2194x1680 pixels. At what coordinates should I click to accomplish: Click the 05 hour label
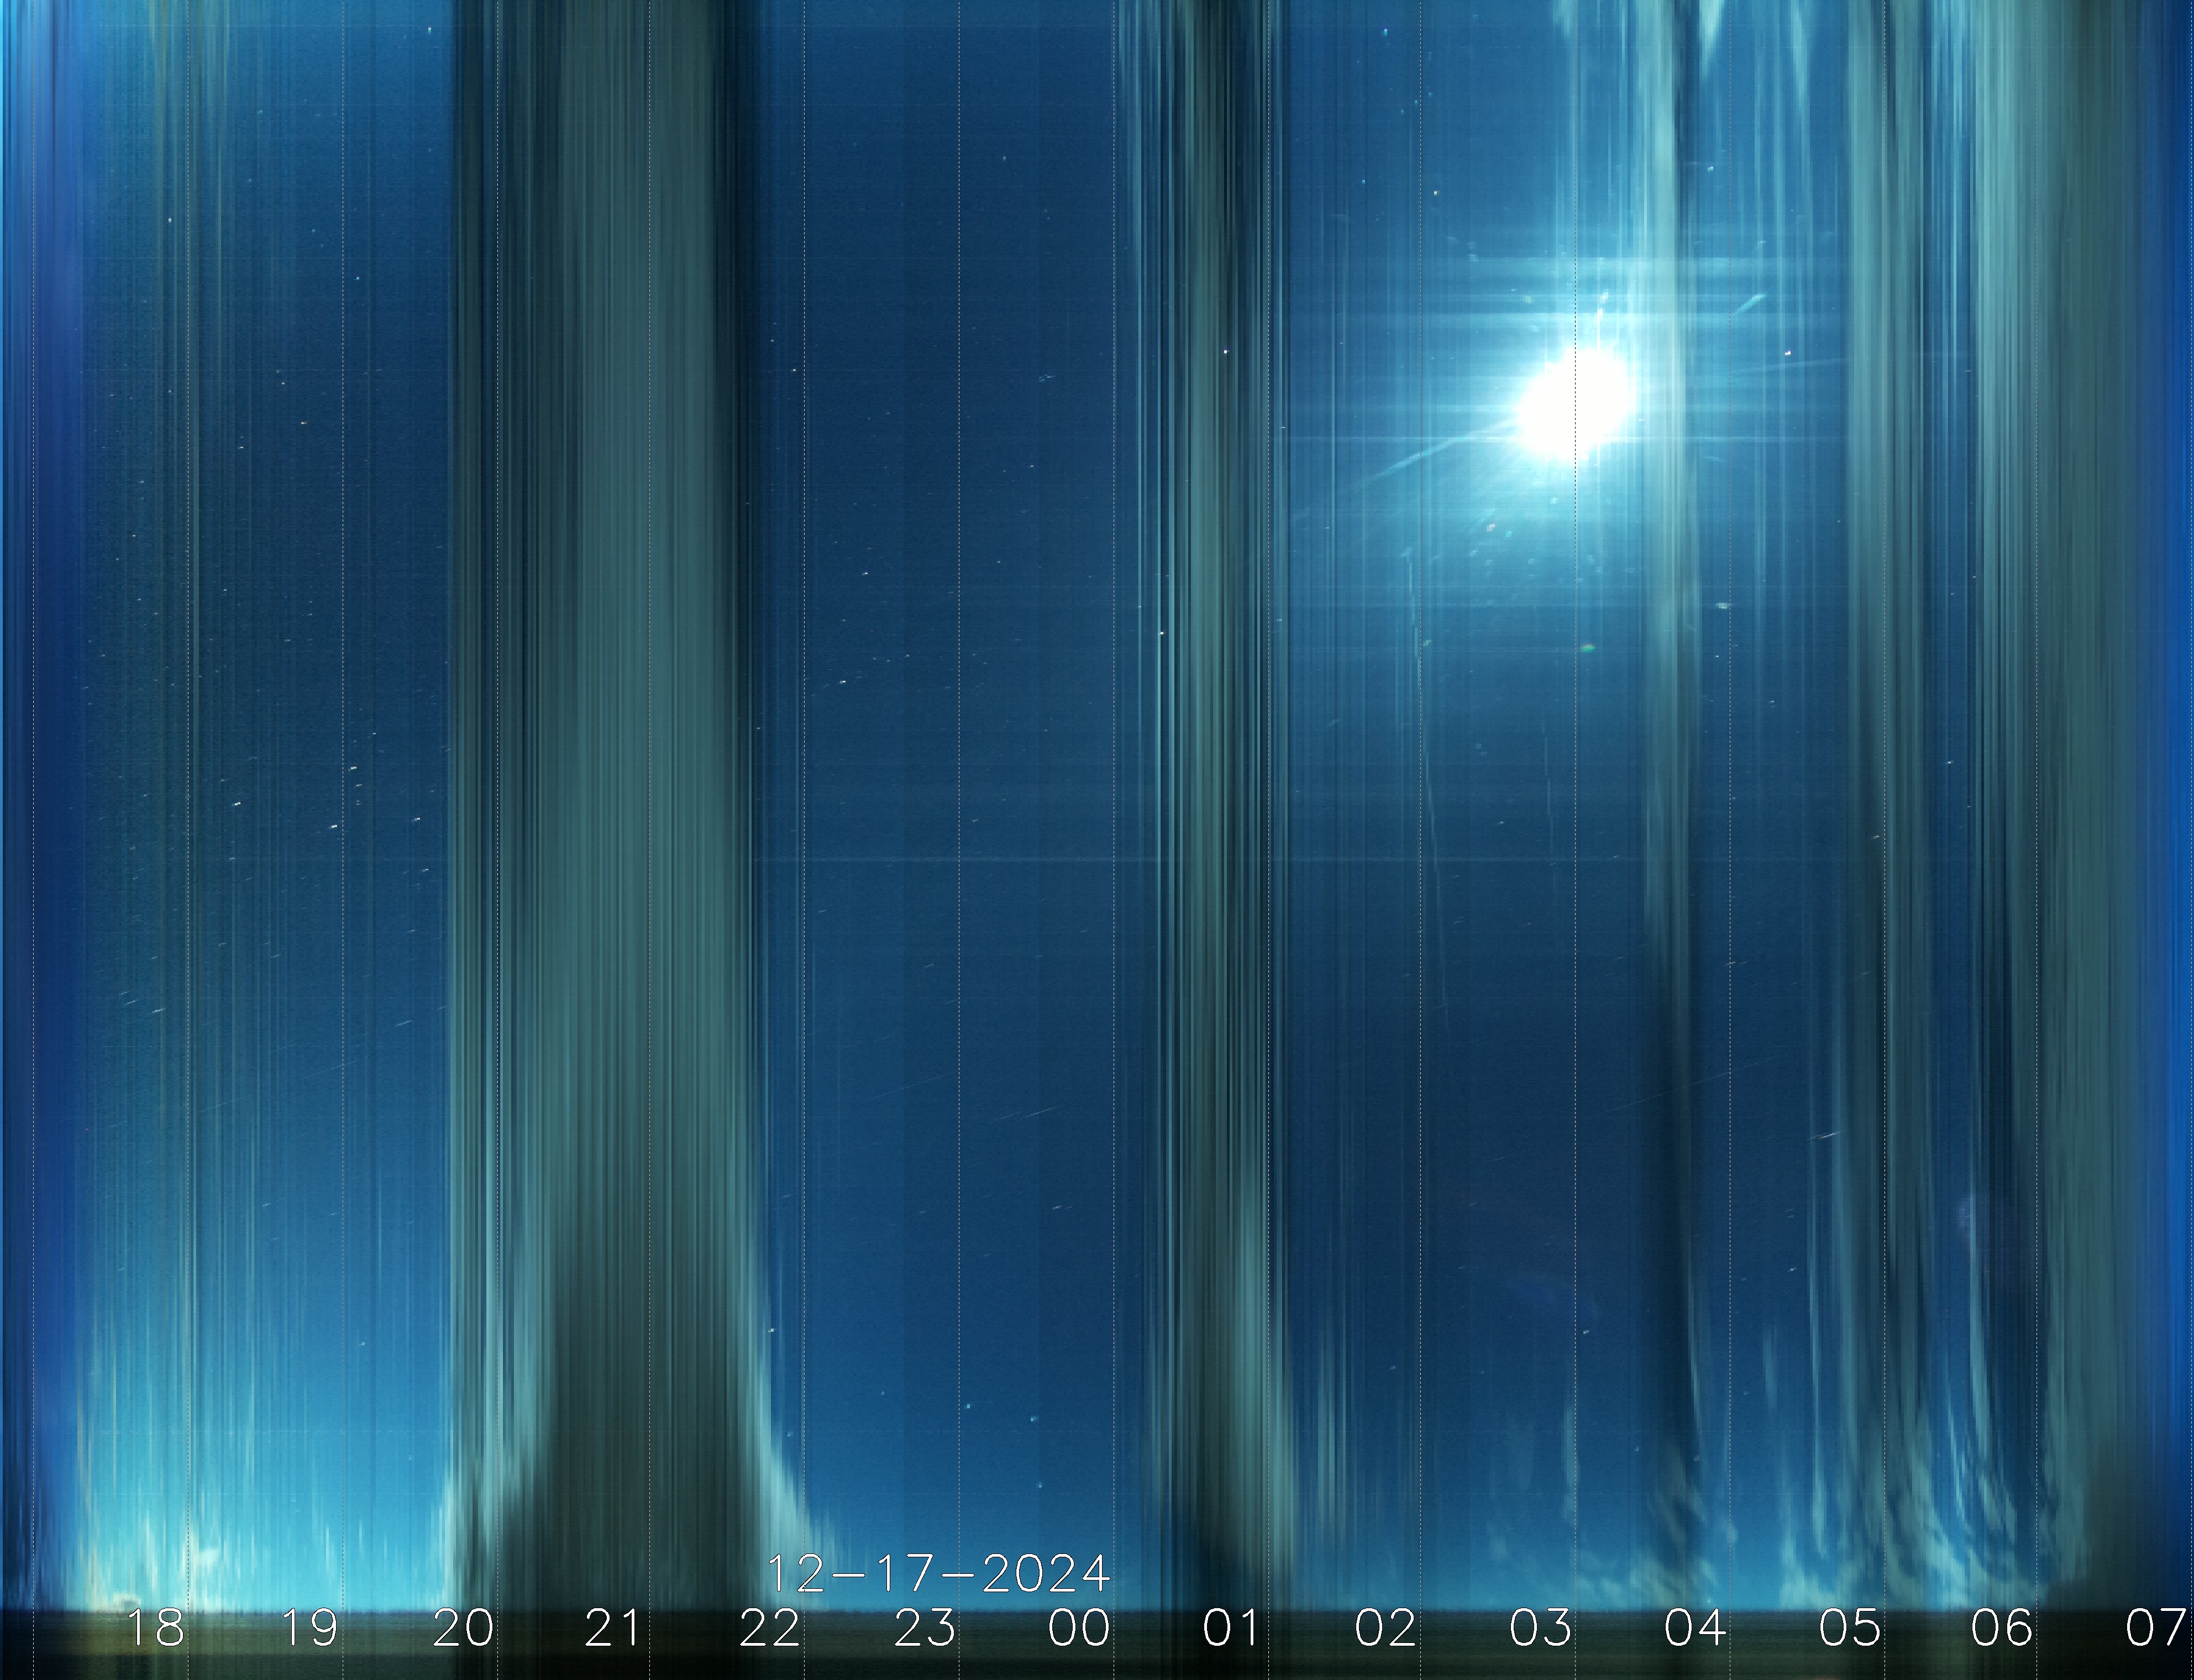(1849, 1628)
